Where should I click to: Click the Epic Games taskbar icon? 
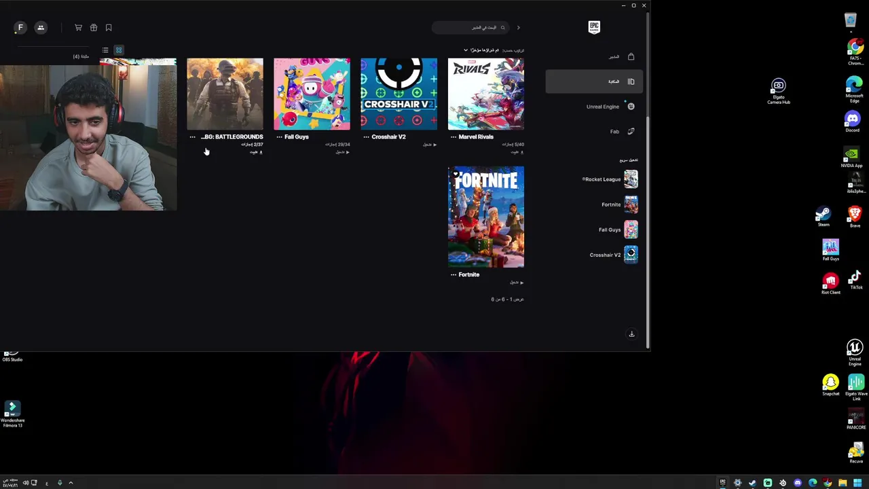722,483
